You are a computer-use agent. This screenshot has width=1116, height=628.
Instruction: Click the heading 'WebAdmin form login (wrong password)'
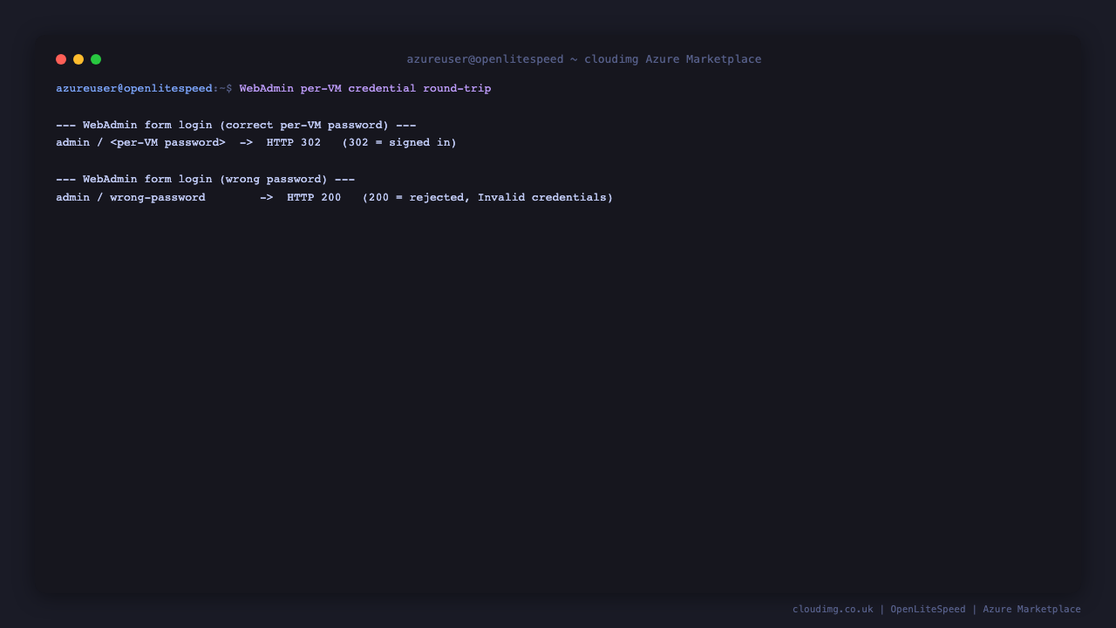(205, 179)
